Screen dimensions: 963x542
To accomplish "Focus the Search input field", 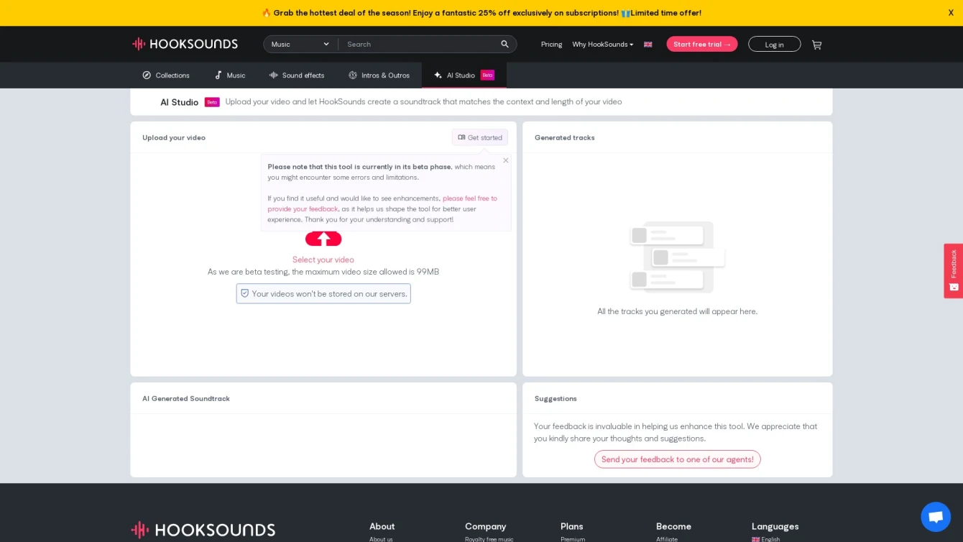I will pos(419,44).
